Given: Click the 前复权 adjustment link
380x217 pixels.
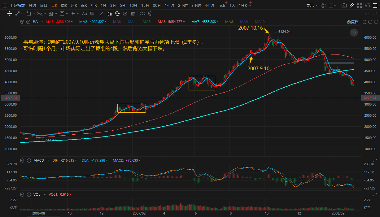Looking at the screenshot, I should [352, 22].
